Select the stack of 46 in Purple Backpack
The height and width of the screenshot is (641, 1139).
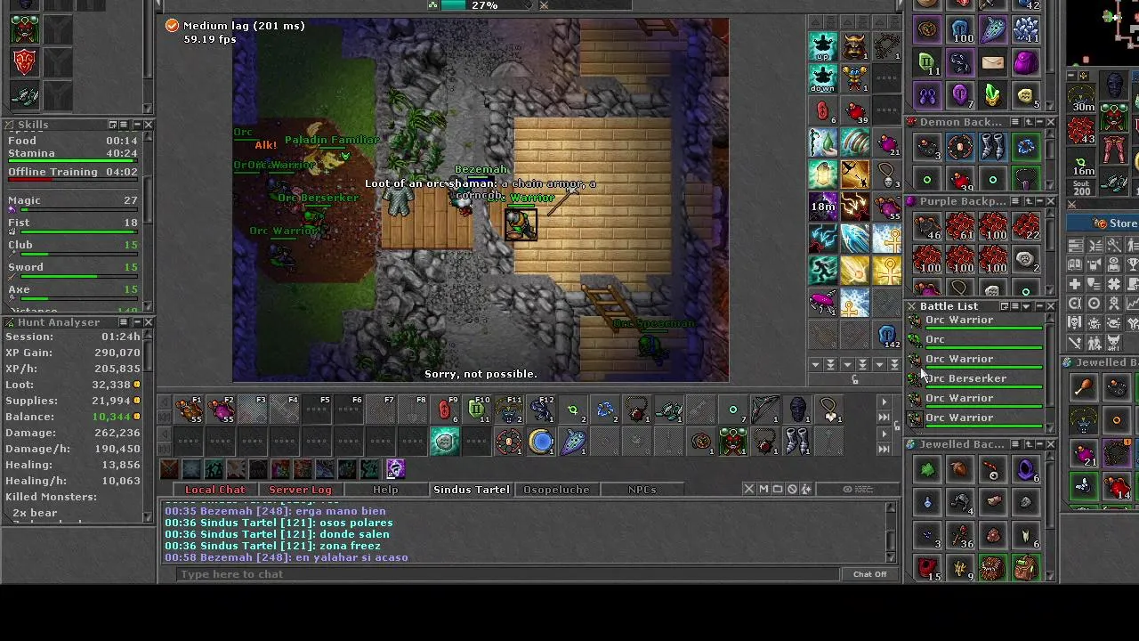click(927, 227)
